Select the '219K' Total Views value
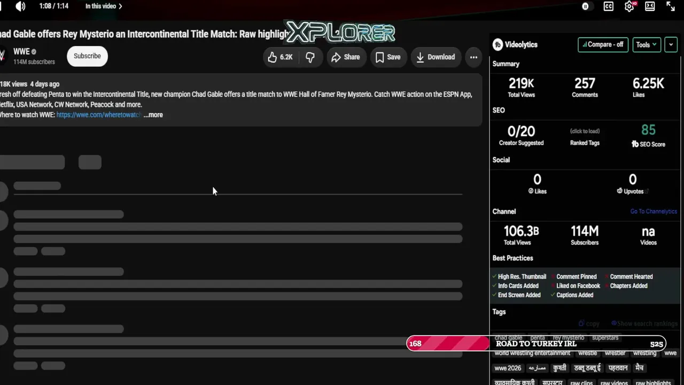 coord(521,83)
